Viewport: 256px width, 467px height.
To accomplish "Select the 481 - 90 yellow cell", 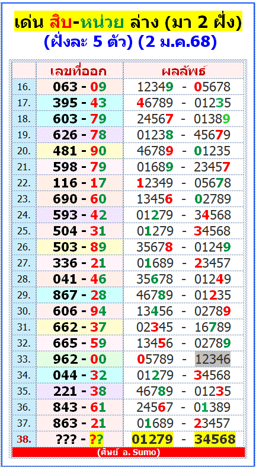I will 79,151.
